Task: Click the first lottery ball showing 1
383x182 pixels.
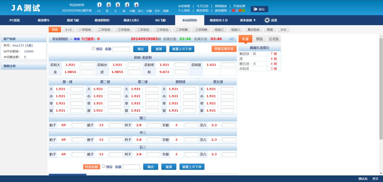Action: point(100,5)
